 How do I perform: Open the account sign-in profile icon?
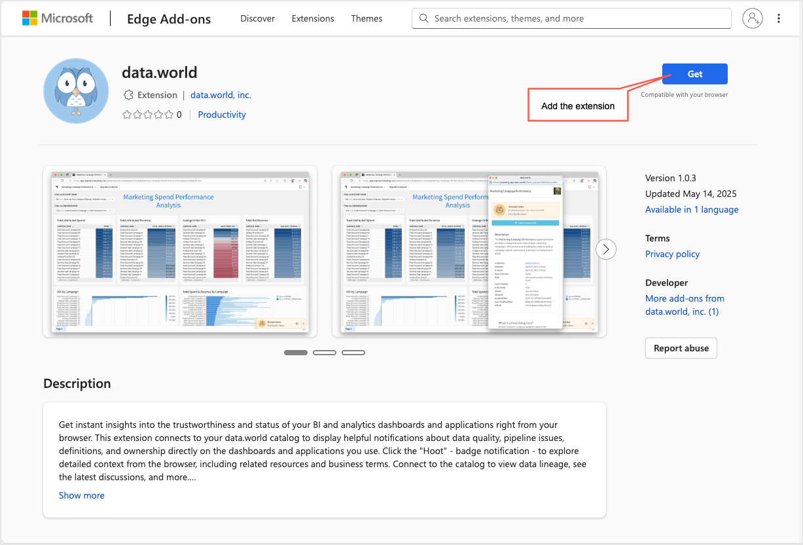point(753,18)
